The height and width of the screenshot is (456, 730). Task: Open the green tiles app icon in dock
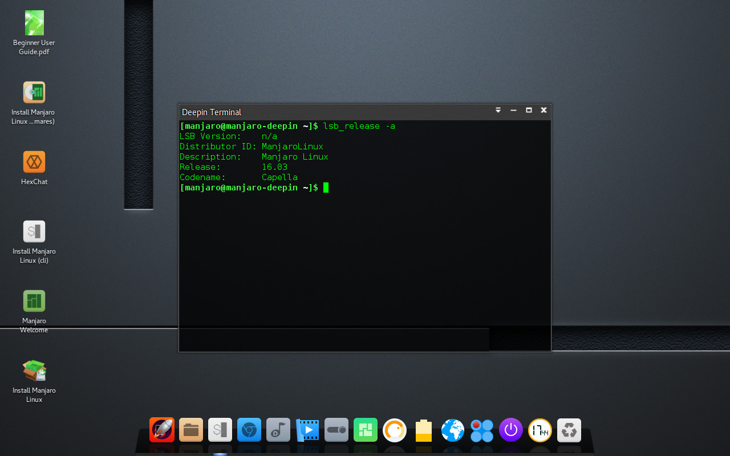tap(365, 430)
